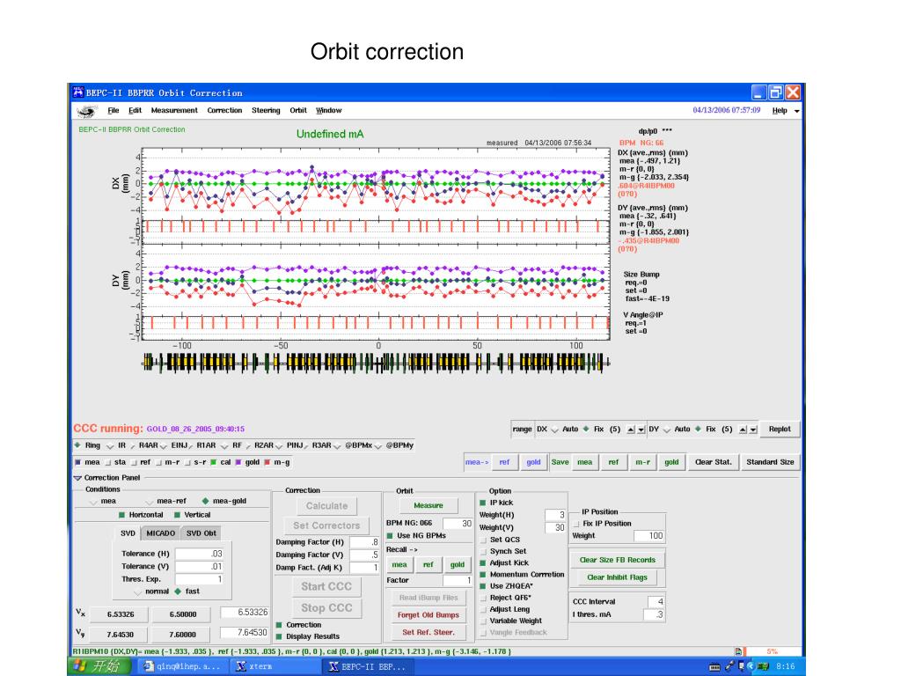Toggle the Horizontal checkbox
Image resolution: width=901 pixels, height=676 pixels.
(121, 515)
